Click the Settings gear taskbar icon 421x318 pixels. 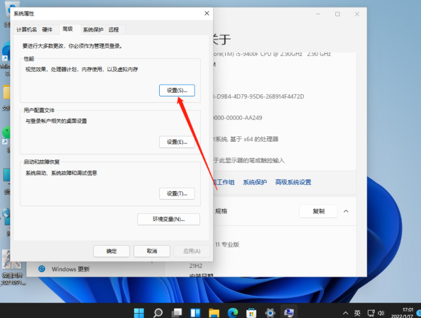(270, 313)
